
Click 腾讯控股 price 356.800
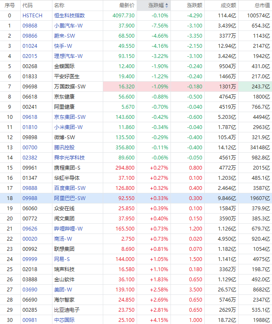click(125, 147)
